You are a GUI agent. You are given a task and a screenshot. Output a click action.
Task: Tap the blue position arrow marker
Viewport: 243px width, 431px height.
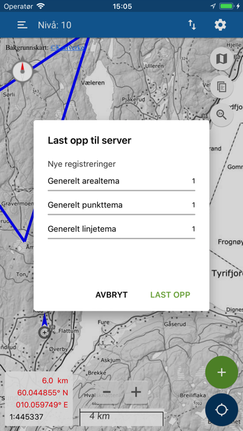pyautogui.click(x=44, y=320)
